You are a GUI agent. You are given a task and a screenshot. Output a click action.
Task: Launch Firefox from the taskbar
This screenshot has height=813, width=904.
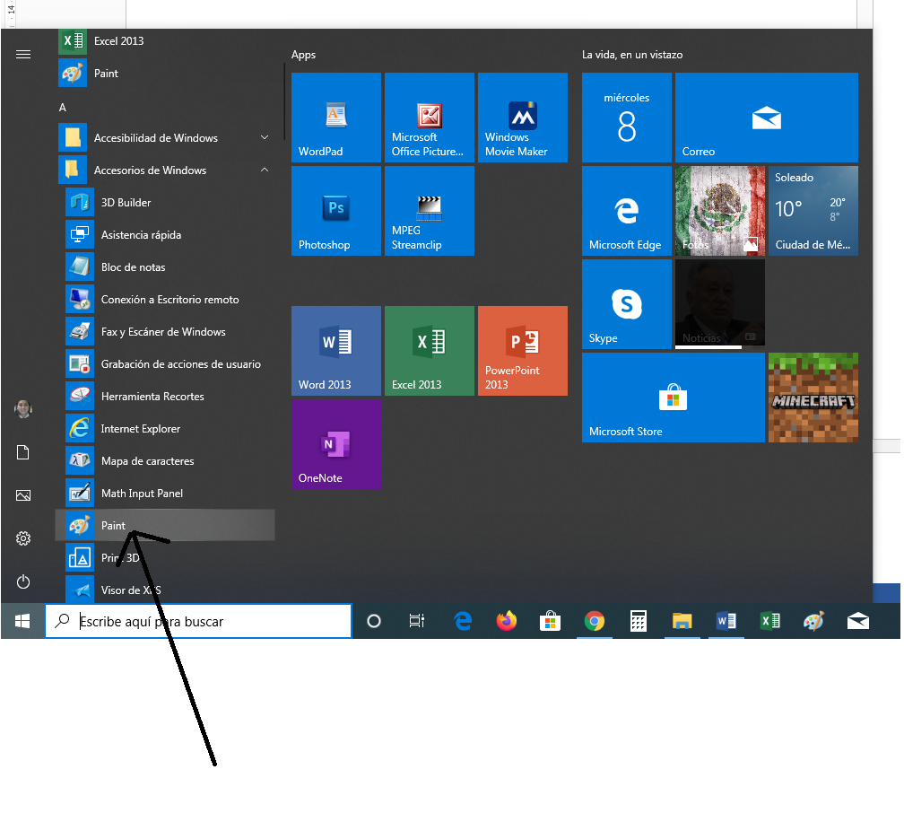pos(507,622)
